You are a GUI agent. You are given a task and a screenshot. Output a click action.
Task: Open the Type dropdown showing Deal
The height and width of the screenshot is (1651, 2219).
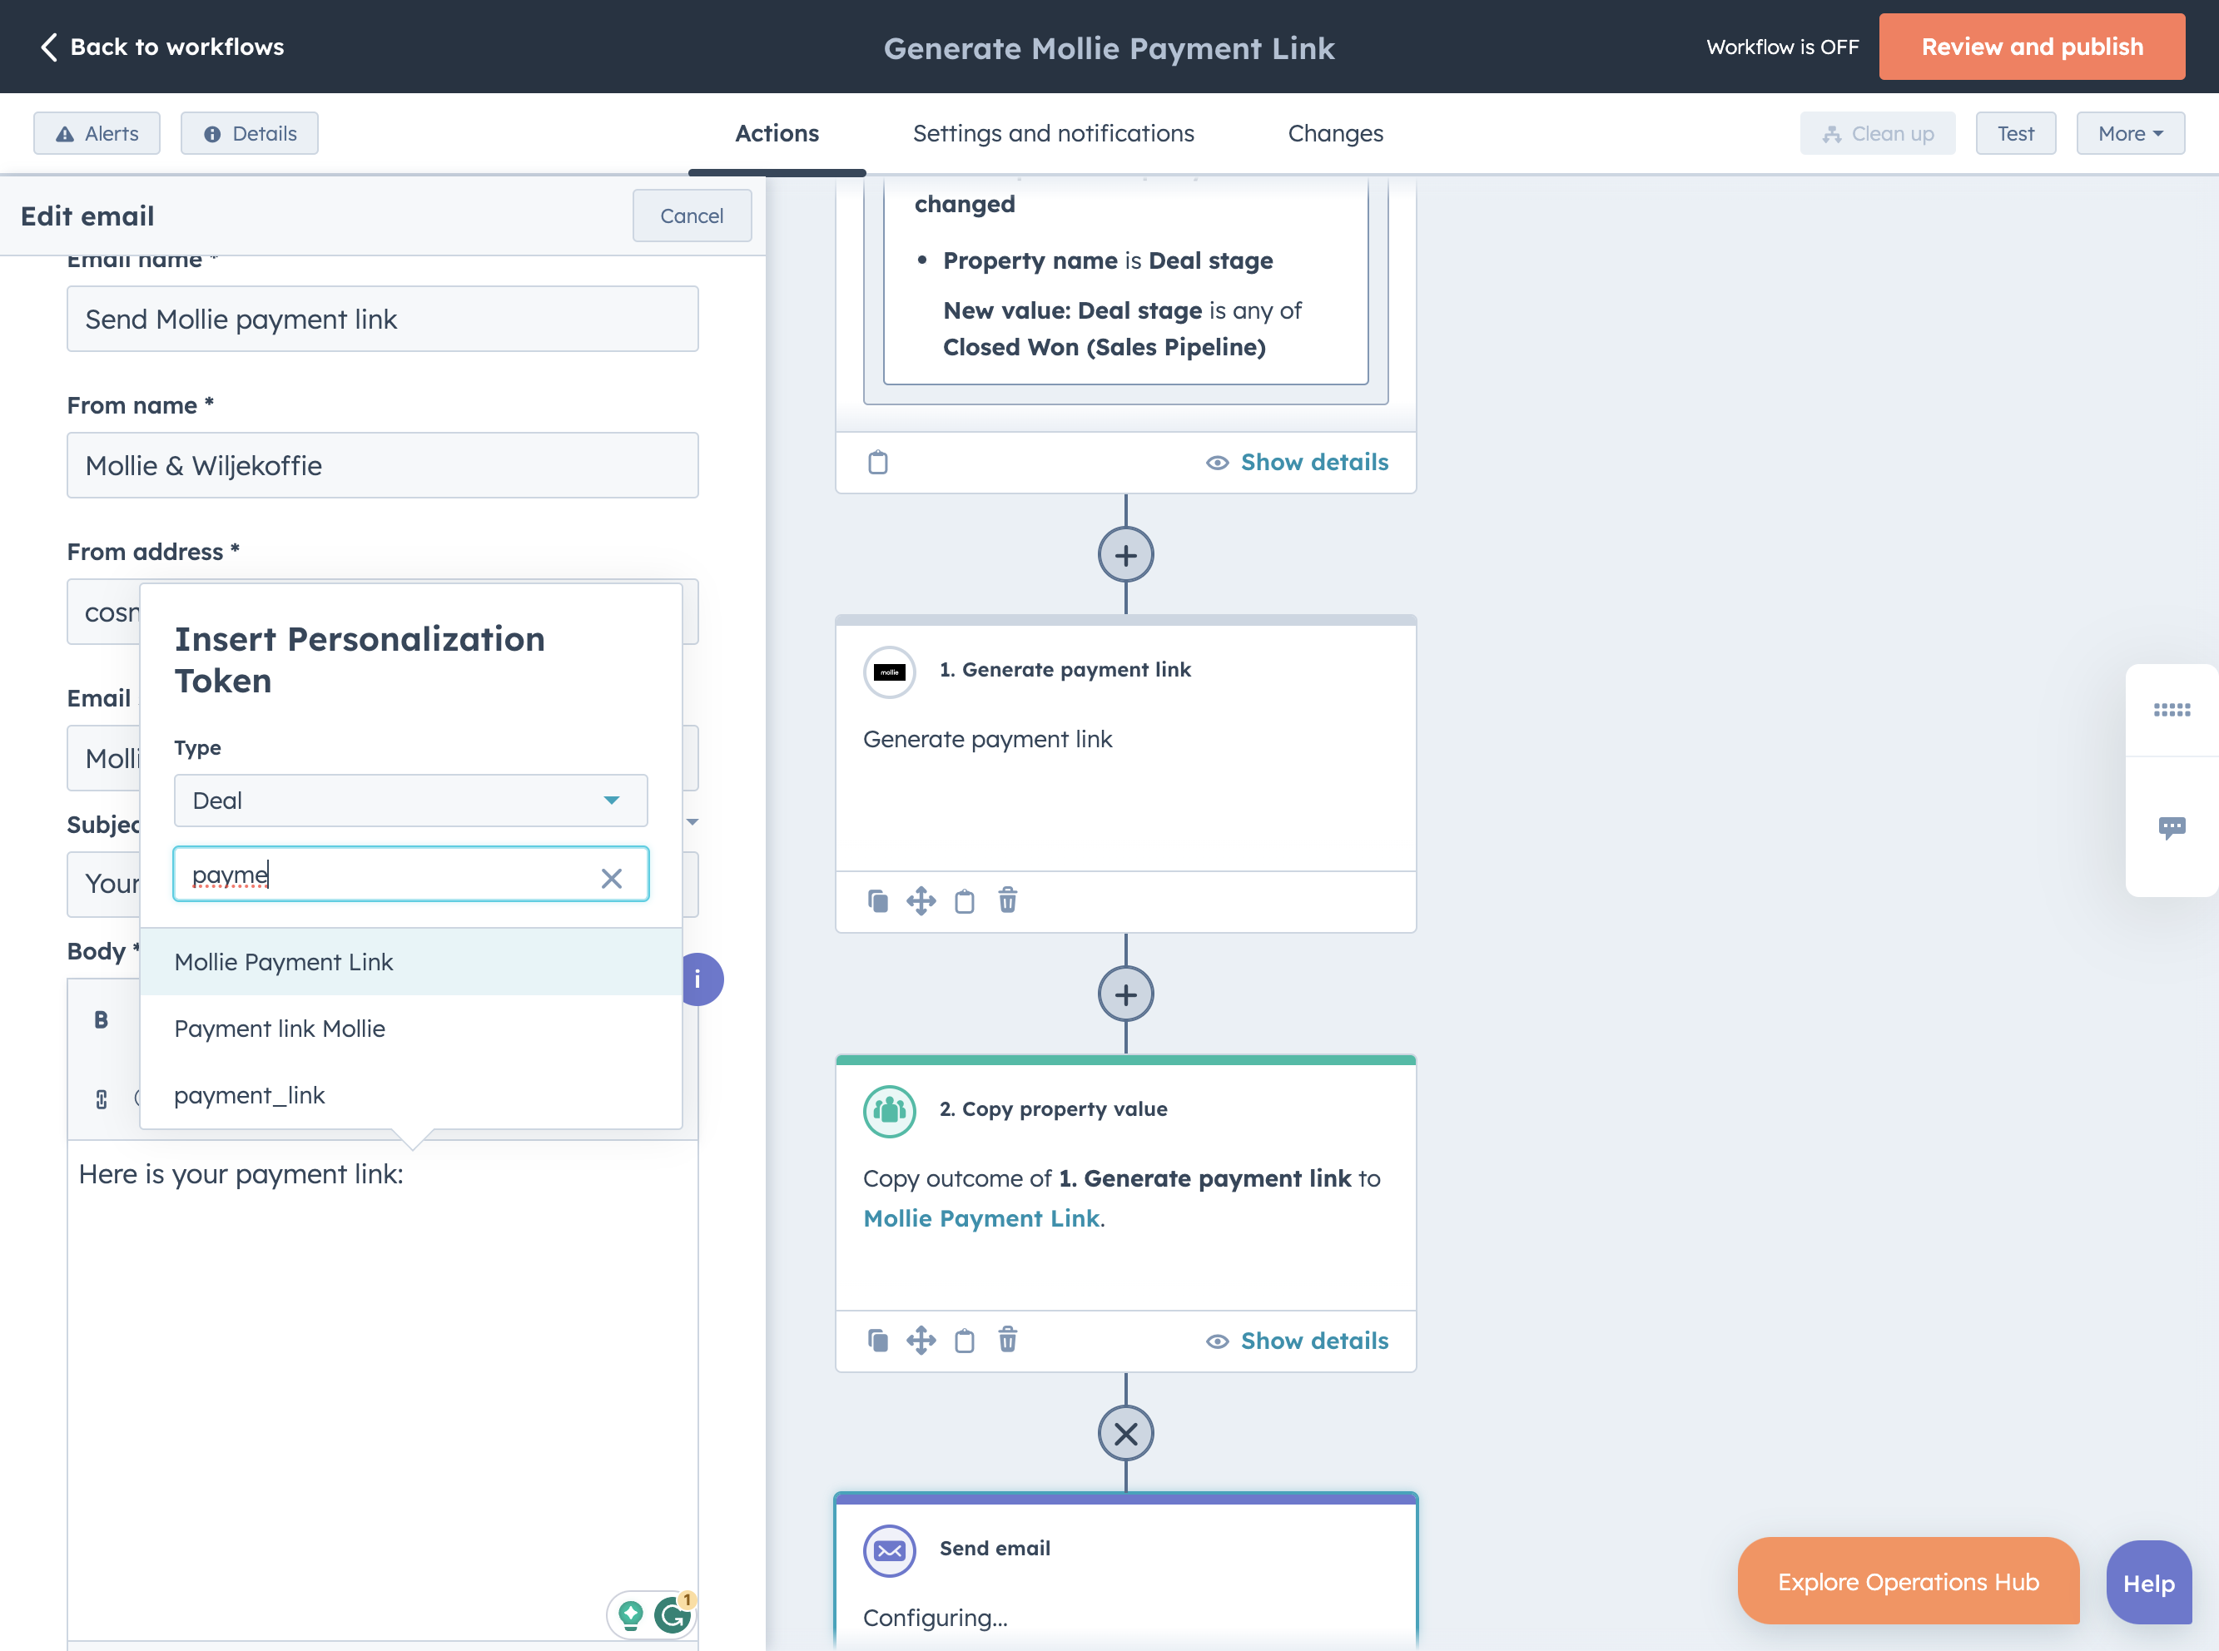point(411,801)
